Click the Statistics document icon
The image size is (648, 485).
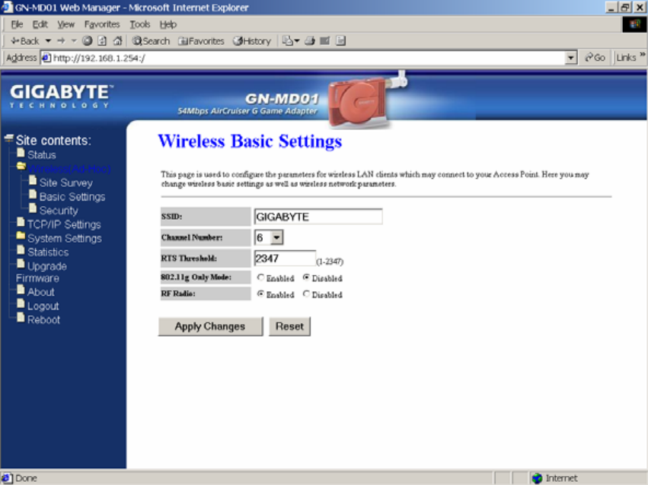(21, 250)
